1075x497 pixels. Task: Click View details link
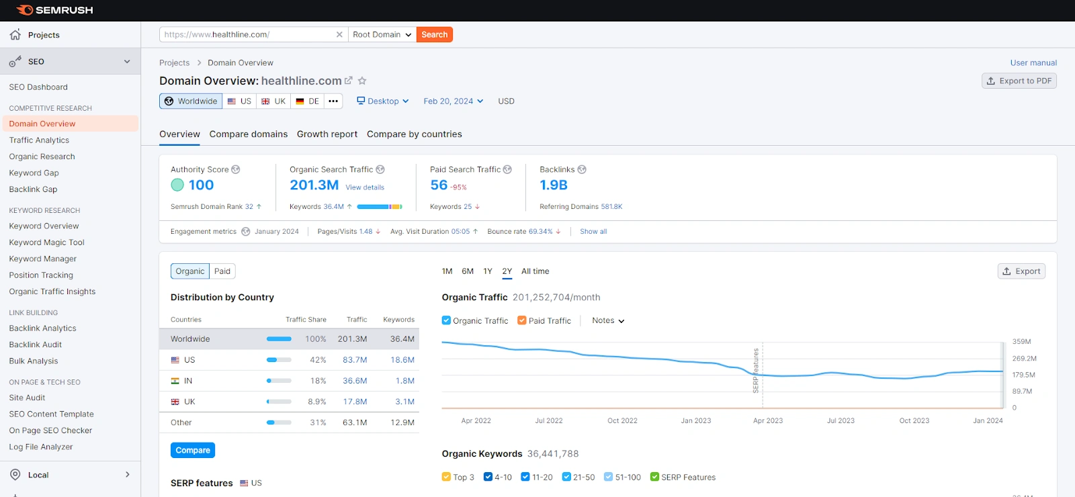[x=365, y=187]
